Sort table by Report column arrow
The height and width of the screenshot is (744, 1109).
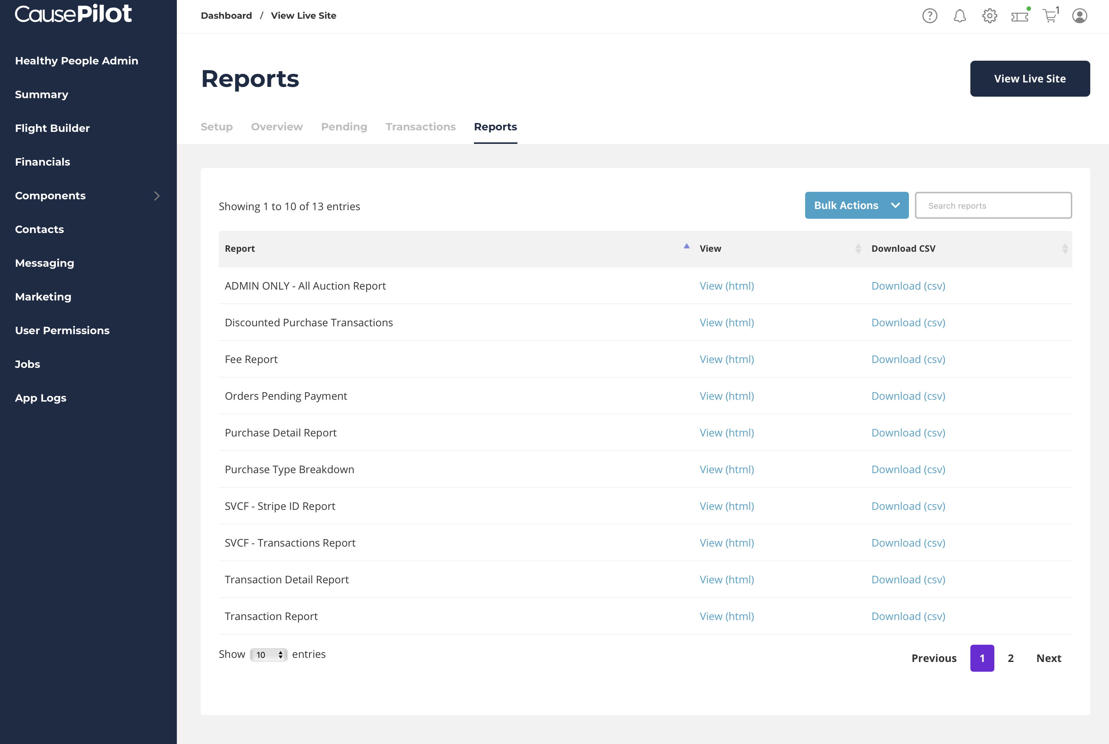point(686,246)
